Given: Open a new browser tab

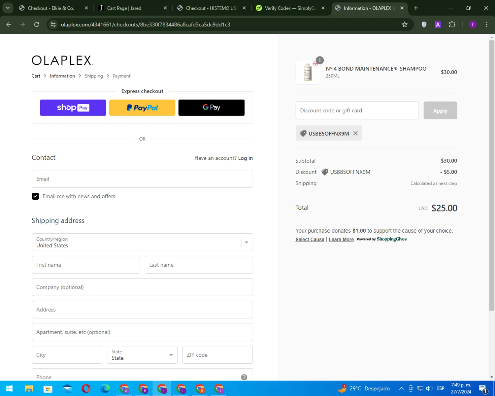Looking at the screenshot, I should pos(416,8).
